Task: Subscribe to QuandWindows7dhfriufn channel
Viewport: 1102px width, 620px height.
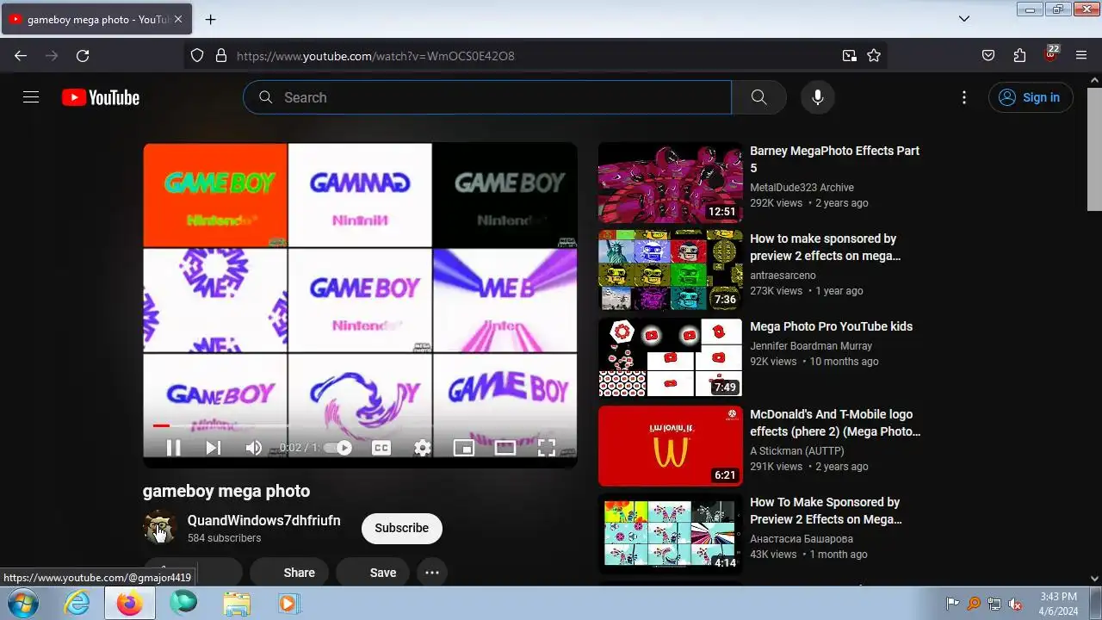Action: (x=401, y=528)
